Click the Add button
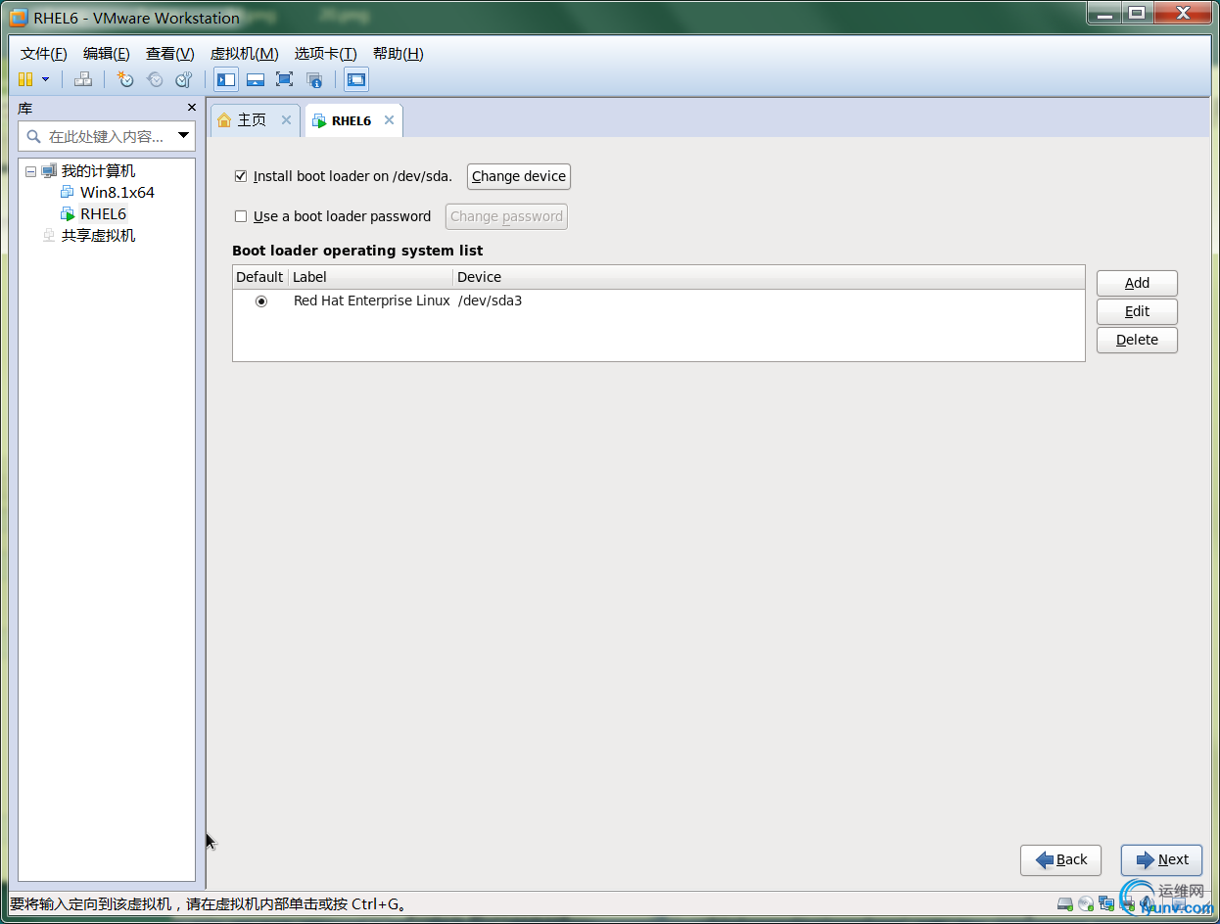1220x924 pixels. tap(1137, 283)
